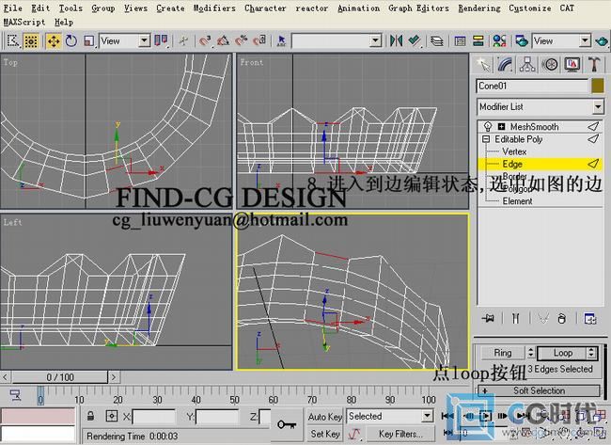Viewport: 611px width, 445px height.
Task: Click the Align tool icon
Action: click(415, 40)
